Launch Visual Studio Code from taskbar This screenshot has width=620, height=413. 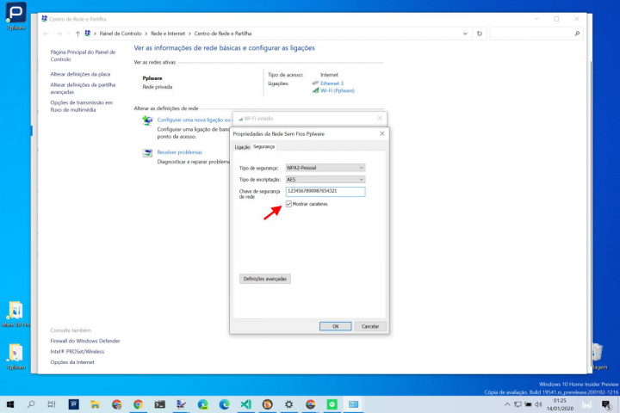point(245,404)
